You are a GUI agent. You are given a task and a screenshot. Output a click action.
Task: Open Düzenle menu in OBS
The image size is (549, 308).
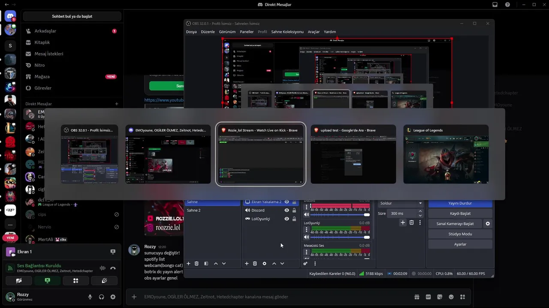208,32
